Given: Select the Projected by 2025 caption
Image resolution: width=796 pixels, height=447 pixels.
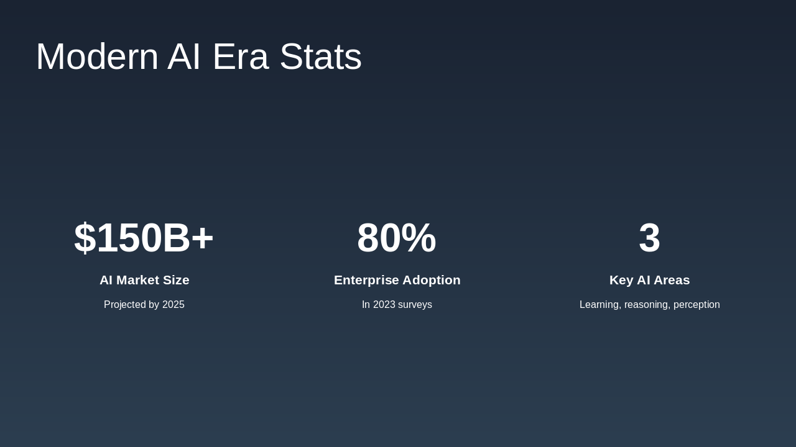Looking at the screenshot, I should [x=144, y=305].
